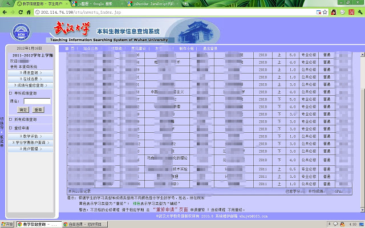Click the browser back arrow button
Viewport: 365px width, 228px height.
pos(5,11)
